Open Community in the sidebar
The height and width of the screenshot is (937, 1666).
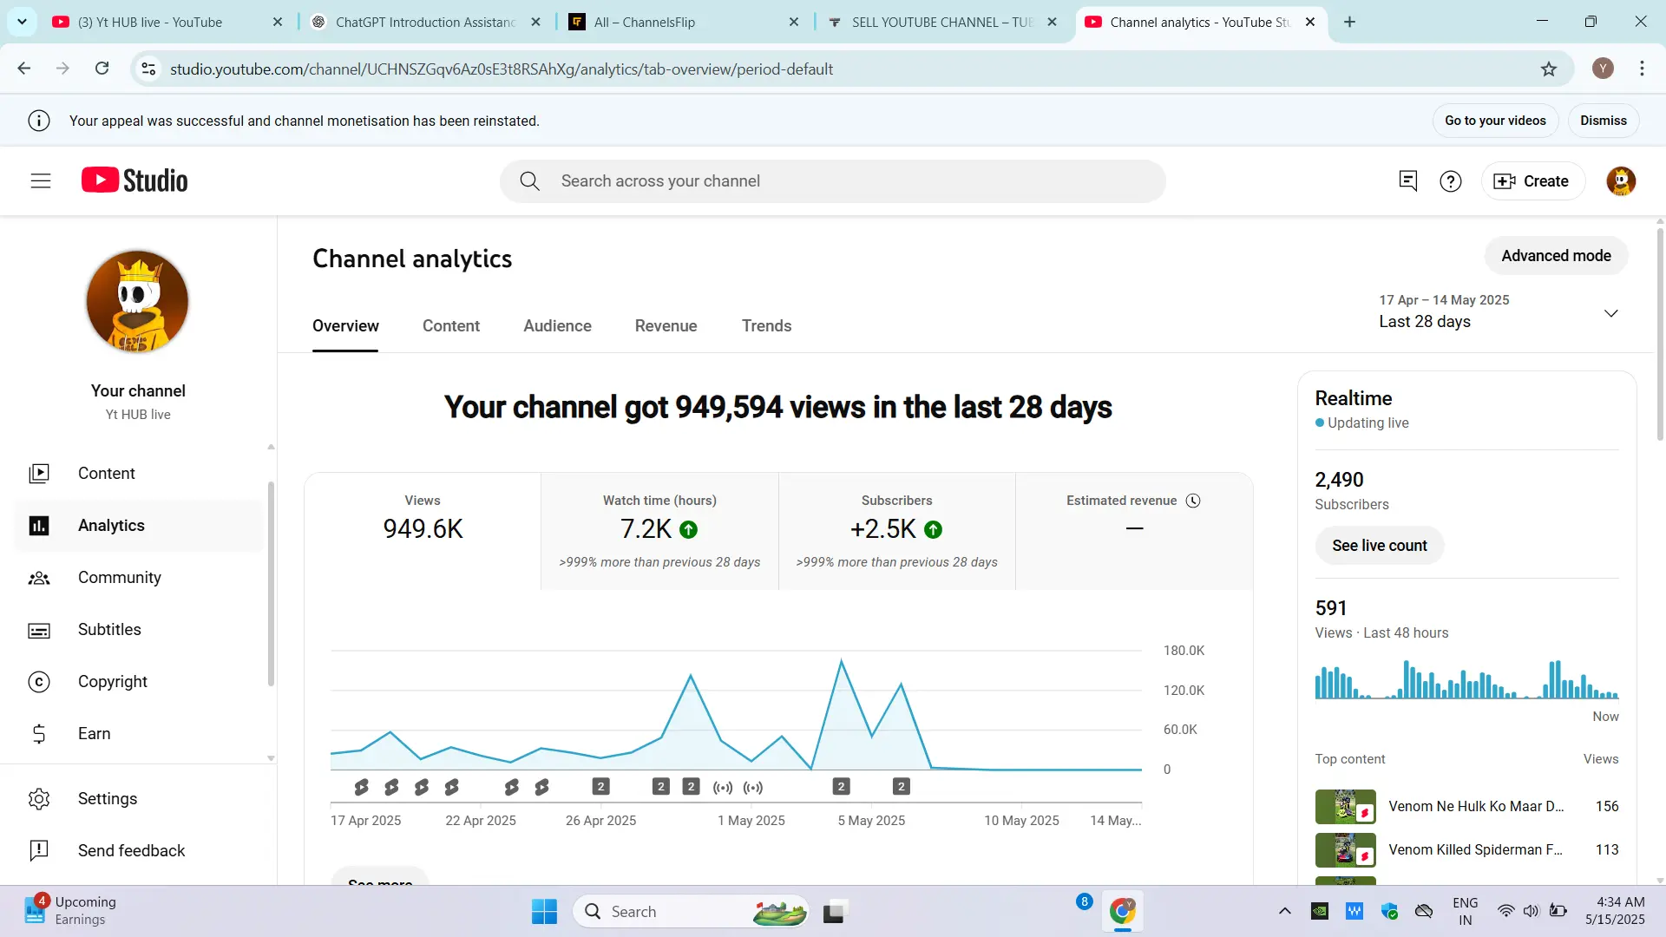pos(139,578)
